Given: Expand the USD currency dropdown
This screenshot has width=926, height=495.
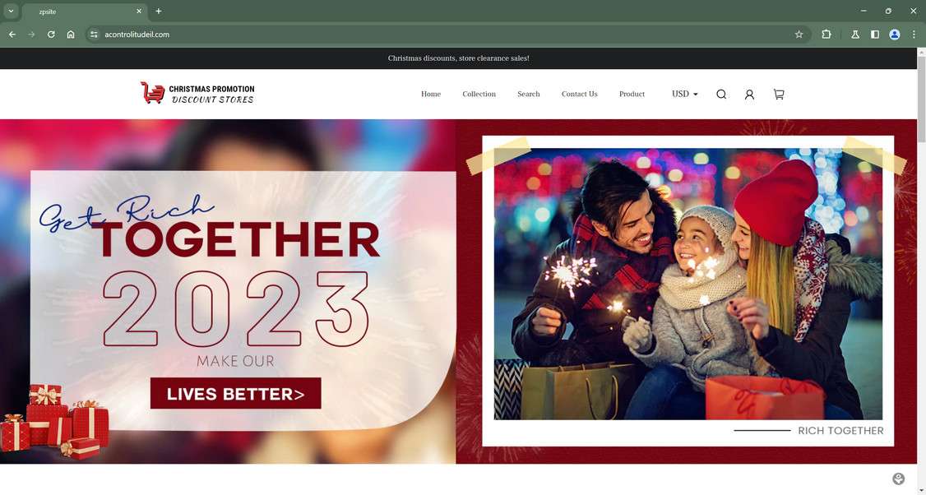Looking at the screenshot, I should click(x=684, y=94).
